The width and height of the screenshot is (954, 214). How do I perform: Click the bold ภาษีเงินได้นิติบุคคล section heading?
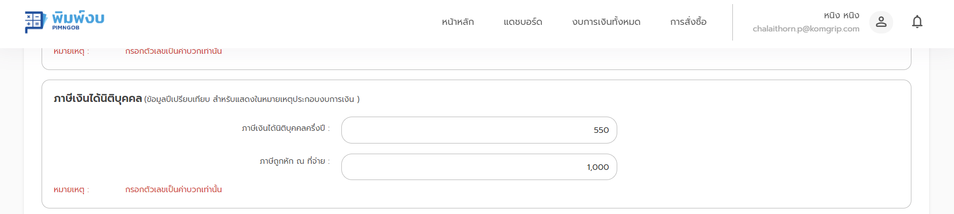pos(98,98)
